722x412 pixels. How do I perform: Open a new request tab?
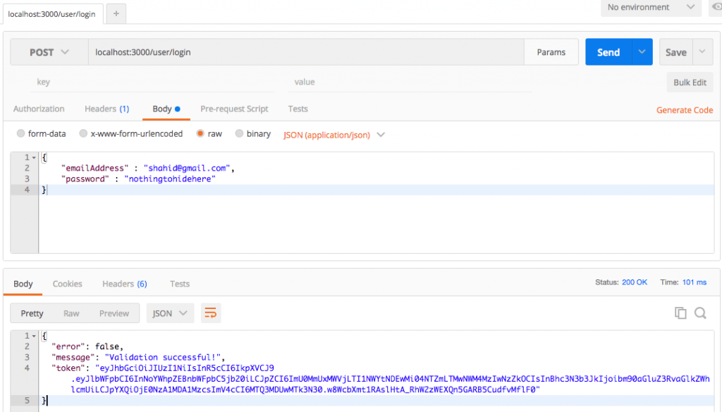(x=115, y=12)
